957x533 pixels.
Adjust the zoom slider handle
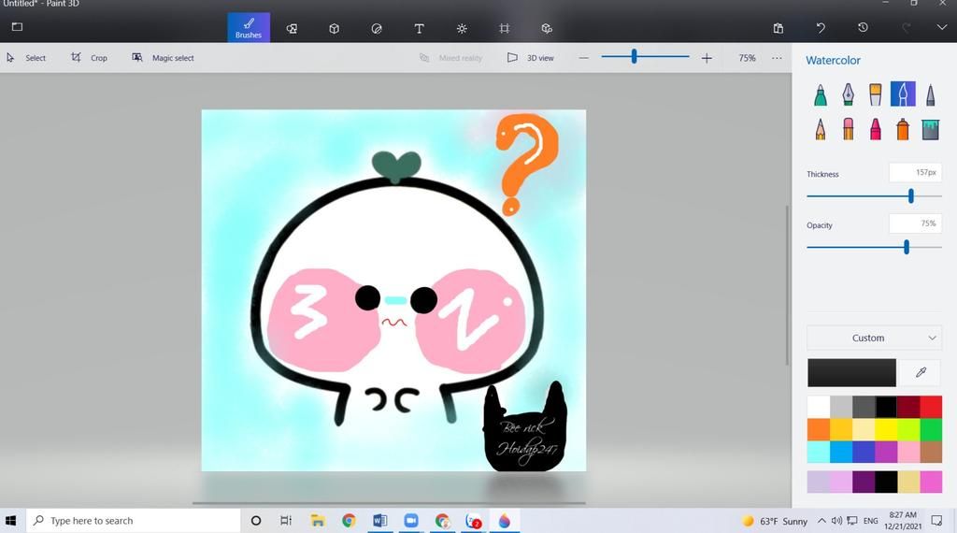click(635, 57)
